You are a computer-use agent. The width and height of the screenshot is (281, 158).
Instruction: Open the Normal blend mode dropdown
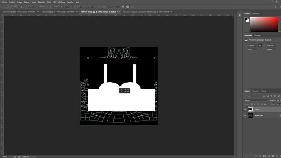point(256,100)
